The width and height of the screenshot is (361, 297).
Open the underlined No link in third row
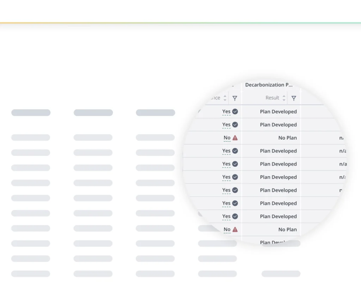click(227, 138)
